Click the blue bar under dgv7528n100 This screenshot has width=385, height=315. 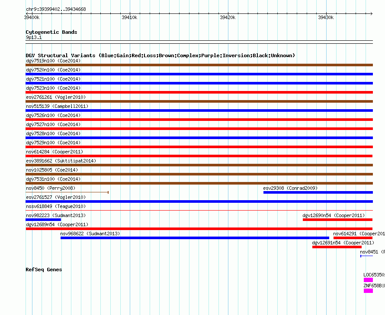(x=199, y=138)
